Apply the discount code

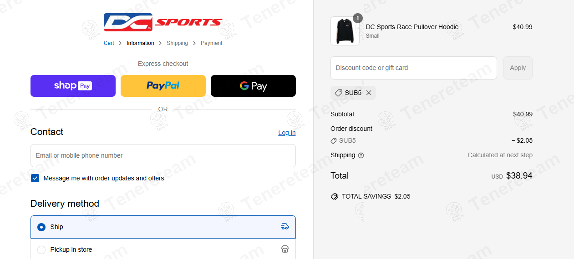tap(518, 68)
